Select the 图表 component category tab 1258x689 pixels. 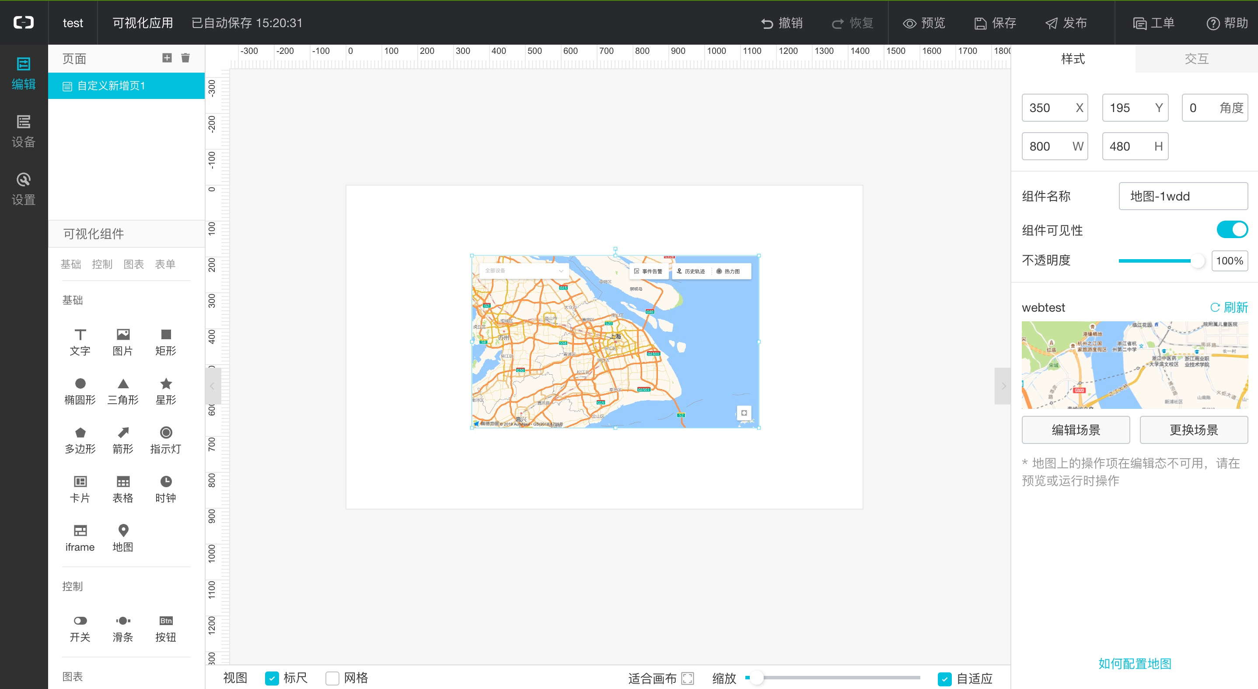(x=134, y=264)
